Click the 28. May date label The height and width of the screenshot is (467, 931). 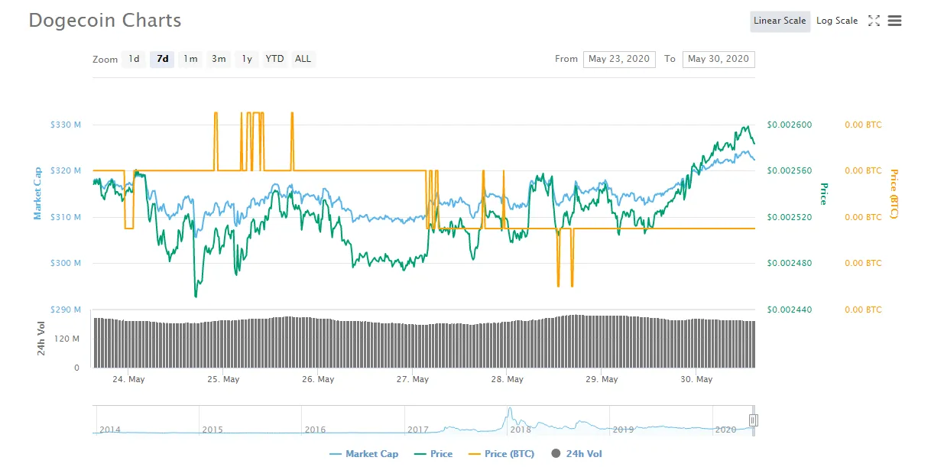click(x=508, y=379)
